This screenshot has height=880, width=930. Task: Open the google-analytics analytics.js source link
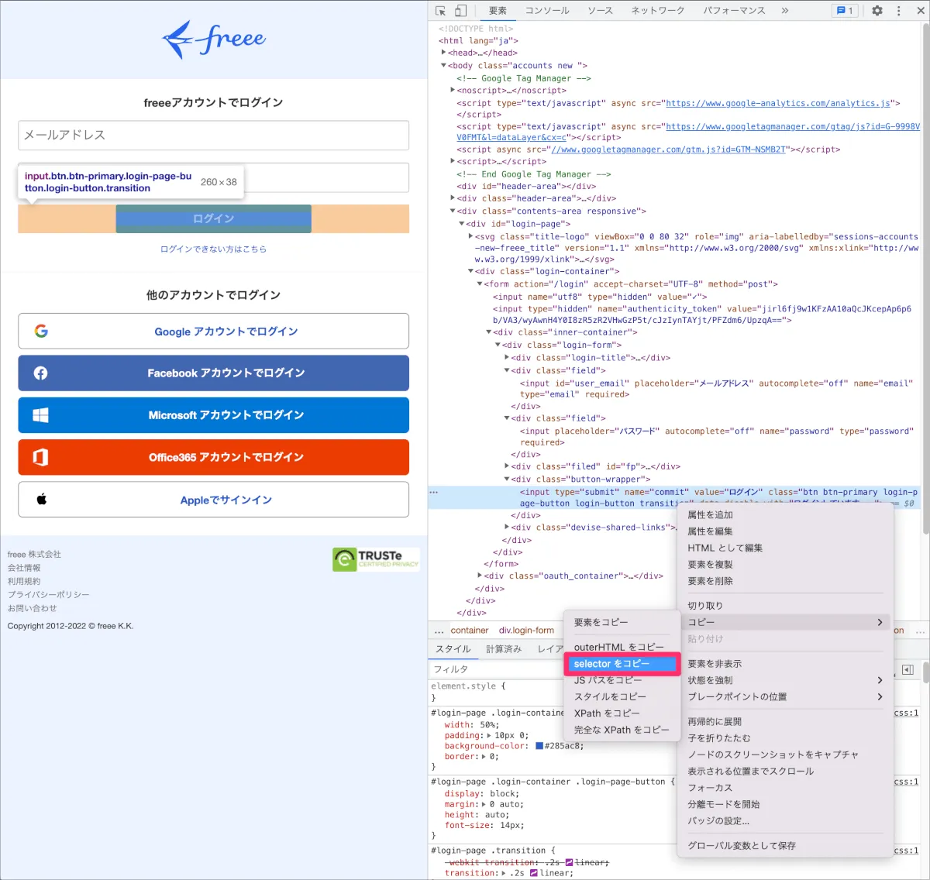pos(778,103)
